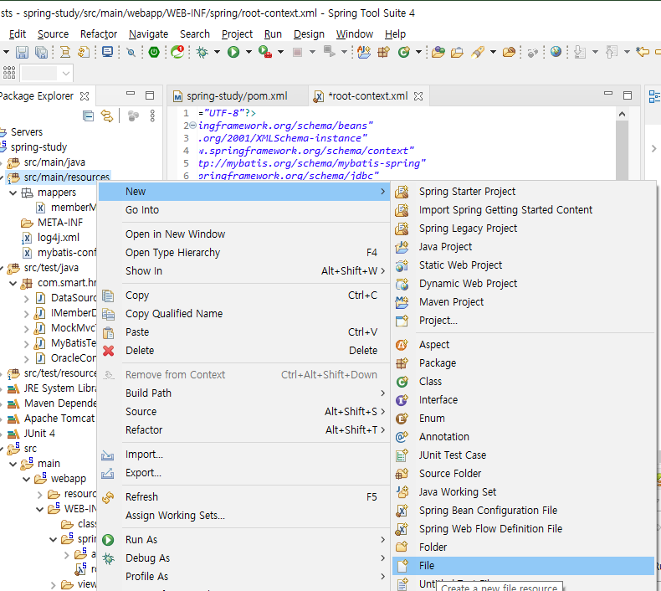Click the Refresh menu icon
This screenshot has width=661, height=591.
[x=108, y=497]
